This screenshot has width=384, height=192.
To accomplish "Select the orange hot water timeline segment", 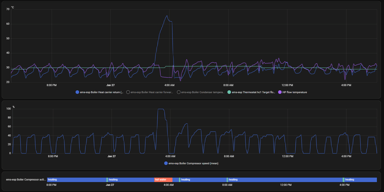I will coord(163,180).
